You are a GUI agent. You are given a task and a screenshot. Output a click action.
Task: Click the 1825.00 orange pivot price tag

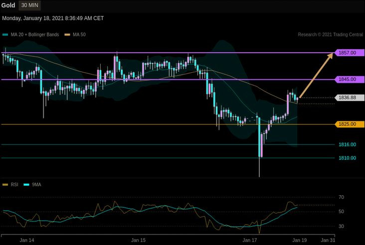[350, 124]
